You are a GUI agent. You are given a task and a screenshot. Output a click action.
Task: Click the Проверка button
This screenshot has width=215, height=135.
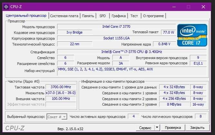click(173, 128)
